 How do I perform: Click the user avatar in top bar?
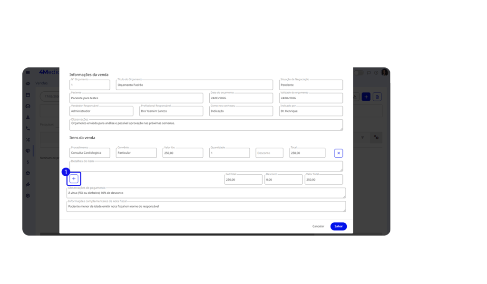384,73
